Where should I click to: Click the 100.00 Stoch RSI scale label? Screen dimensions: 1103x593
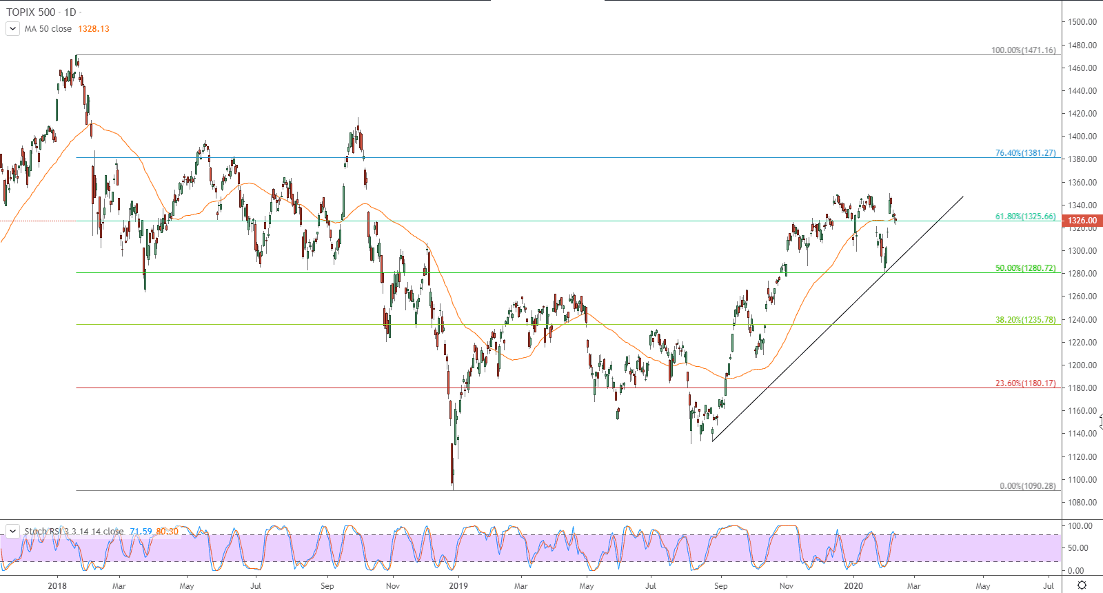tap(1080, 526)
